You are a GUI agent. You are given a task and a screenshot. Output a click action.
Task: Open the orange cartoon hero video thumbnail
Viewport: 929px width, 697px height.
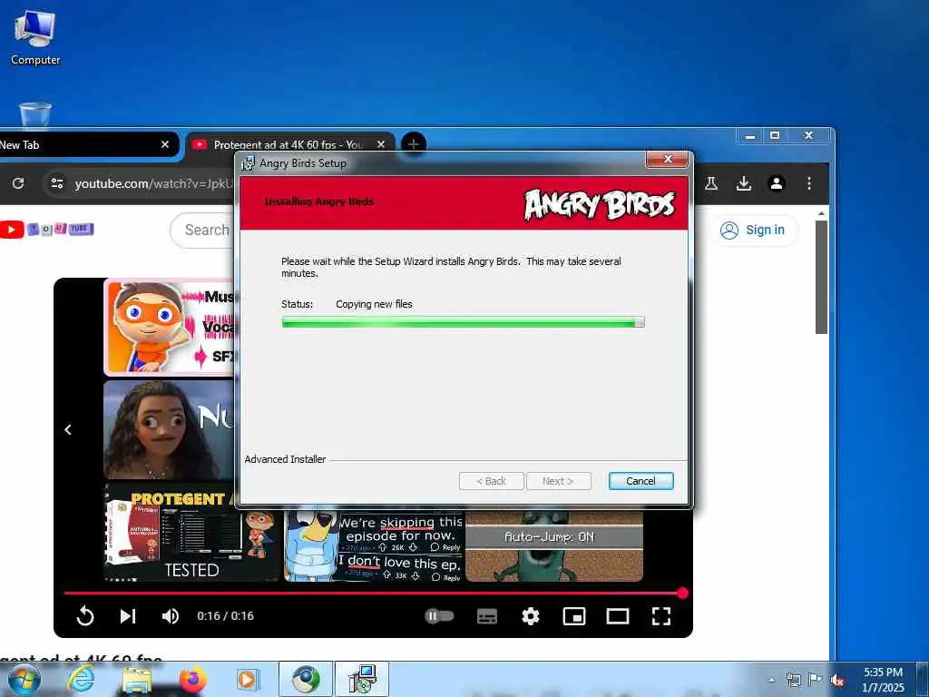tap(170, 327)
